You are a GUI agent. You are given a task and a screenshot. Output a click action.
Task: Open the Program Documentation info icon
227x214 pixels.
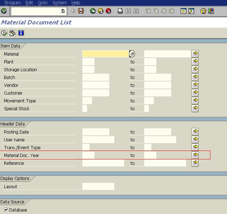tap(21, 33)
